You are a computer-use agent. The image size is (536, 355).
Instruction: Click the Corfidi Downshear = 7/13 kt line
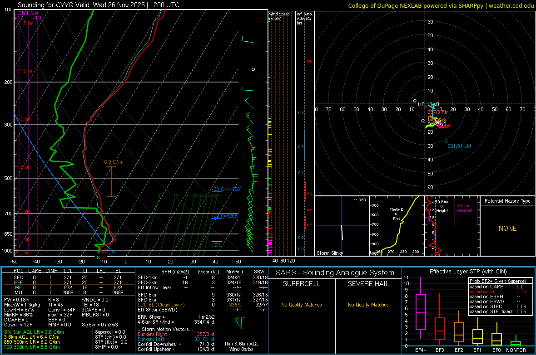176,345
